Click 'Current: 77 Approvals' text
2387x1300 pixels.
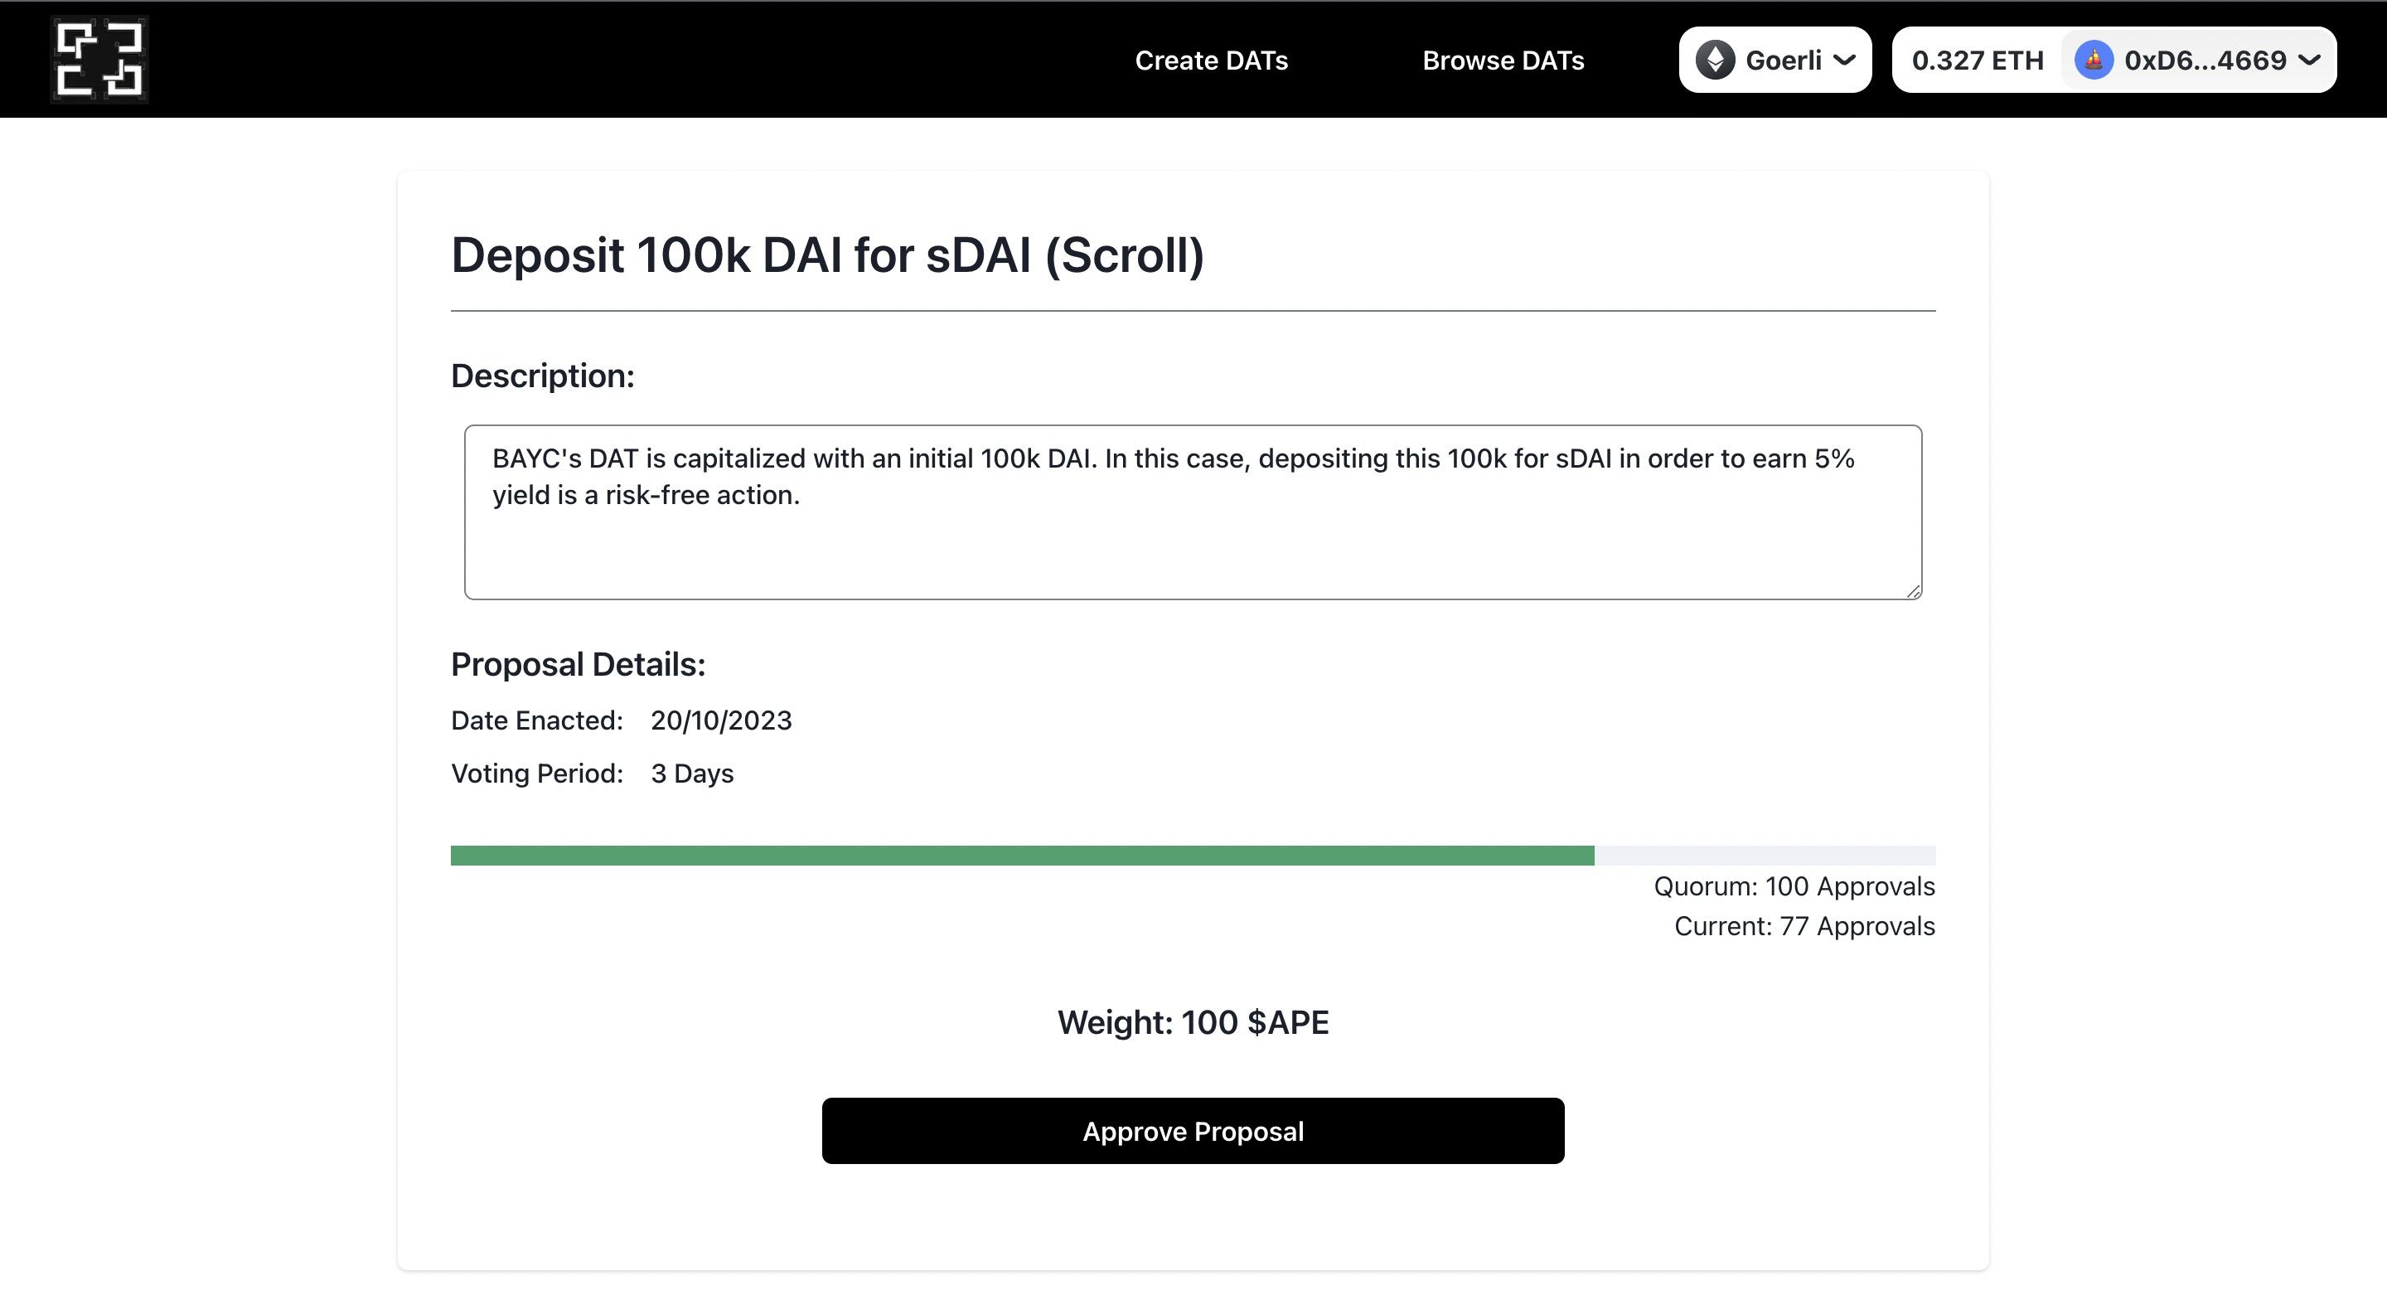point(1804,926)
